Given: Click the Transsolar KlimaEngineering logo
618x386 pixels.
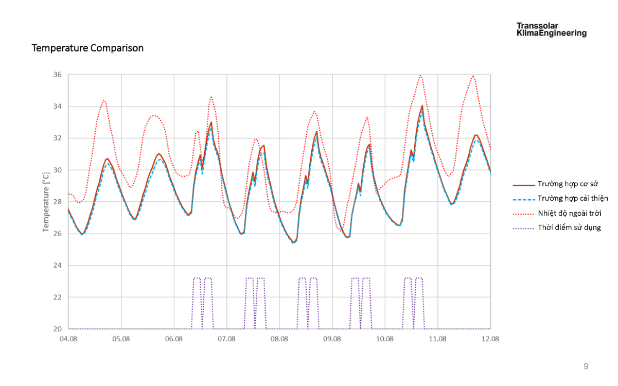Looking at the screenshot, I should 551,29.
